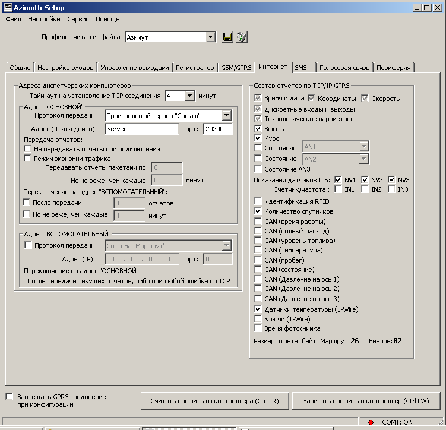The height and width of the screenshot is (430, 446).
Task: Click the server address input field
Action: pos(141,129)
